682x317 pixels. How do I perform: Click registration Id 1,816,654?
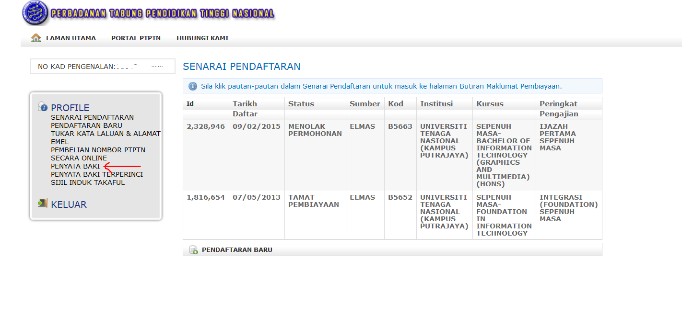pyautogui.click(x=206, y=197)
